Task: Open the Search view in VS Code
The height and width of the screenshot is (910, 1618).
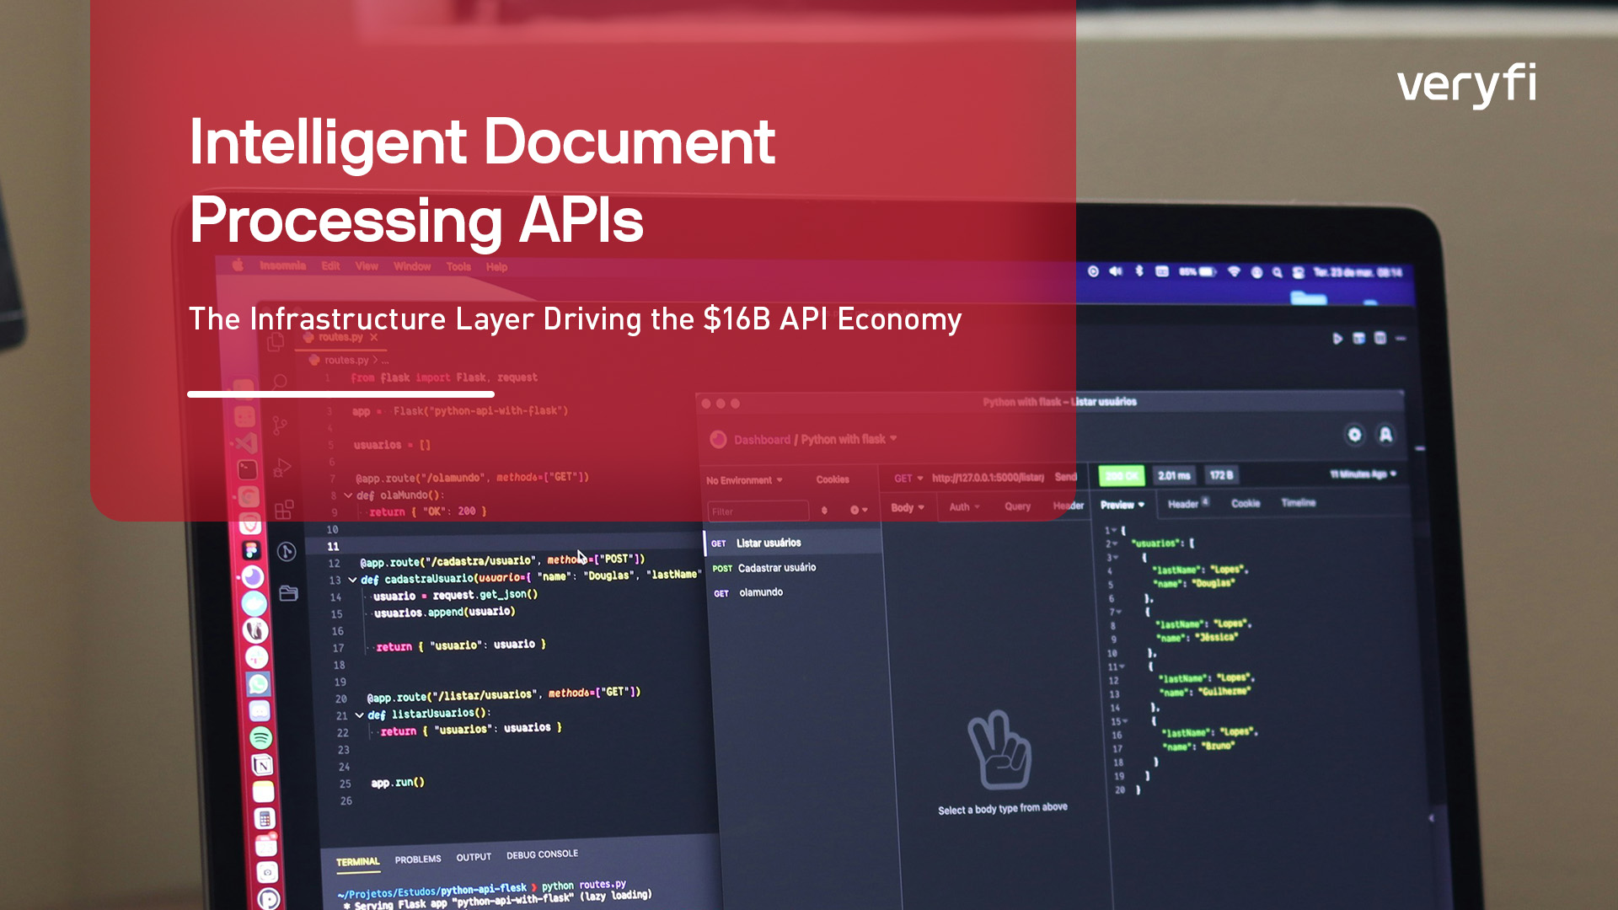Action: (x=280, y=382)
